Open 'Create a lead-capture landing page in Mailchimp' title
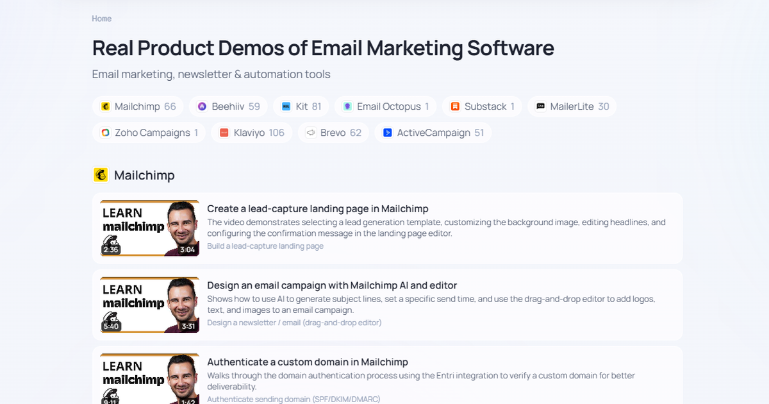Image resolution: width=769 pixels, height=404 pixels. pos(318,208)
